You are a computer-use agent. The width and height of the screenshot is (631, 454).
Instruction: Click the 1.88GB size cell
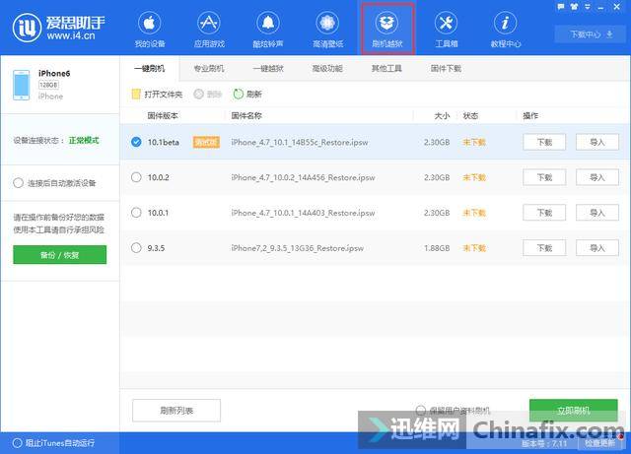click(437, 248)
